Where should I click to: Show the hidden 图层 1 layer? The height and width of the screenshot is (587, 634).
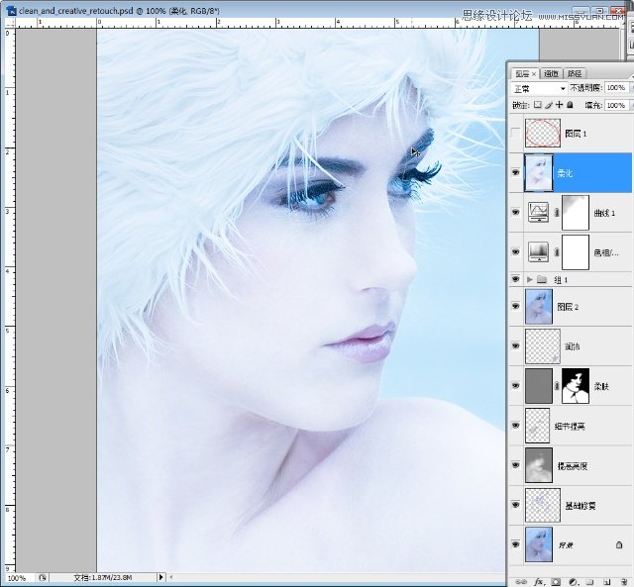tap(515, 133)
